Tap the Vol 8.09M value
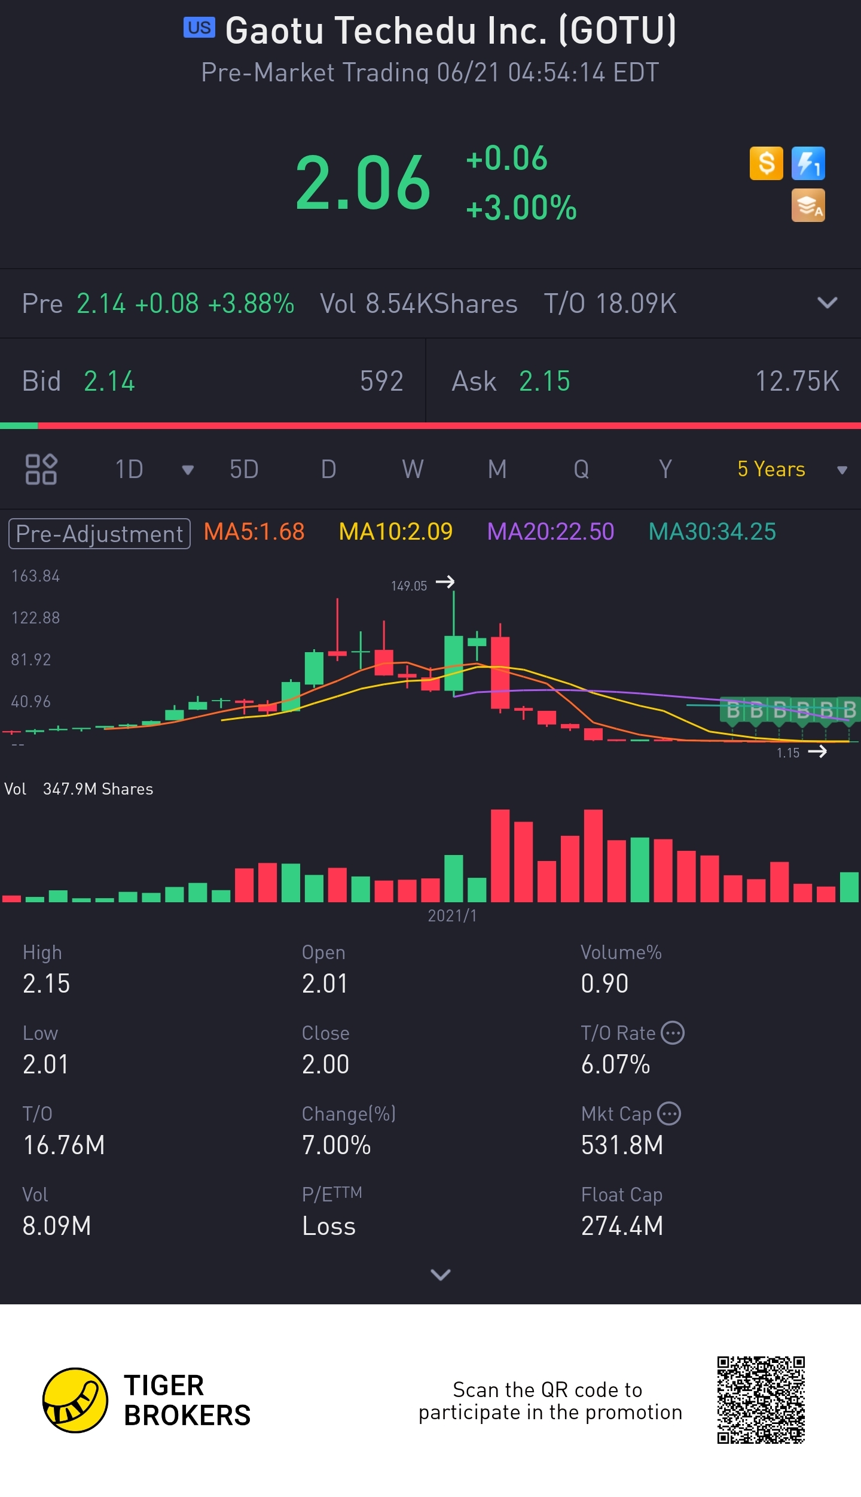861x1497 pixels. click(57, 1226)
